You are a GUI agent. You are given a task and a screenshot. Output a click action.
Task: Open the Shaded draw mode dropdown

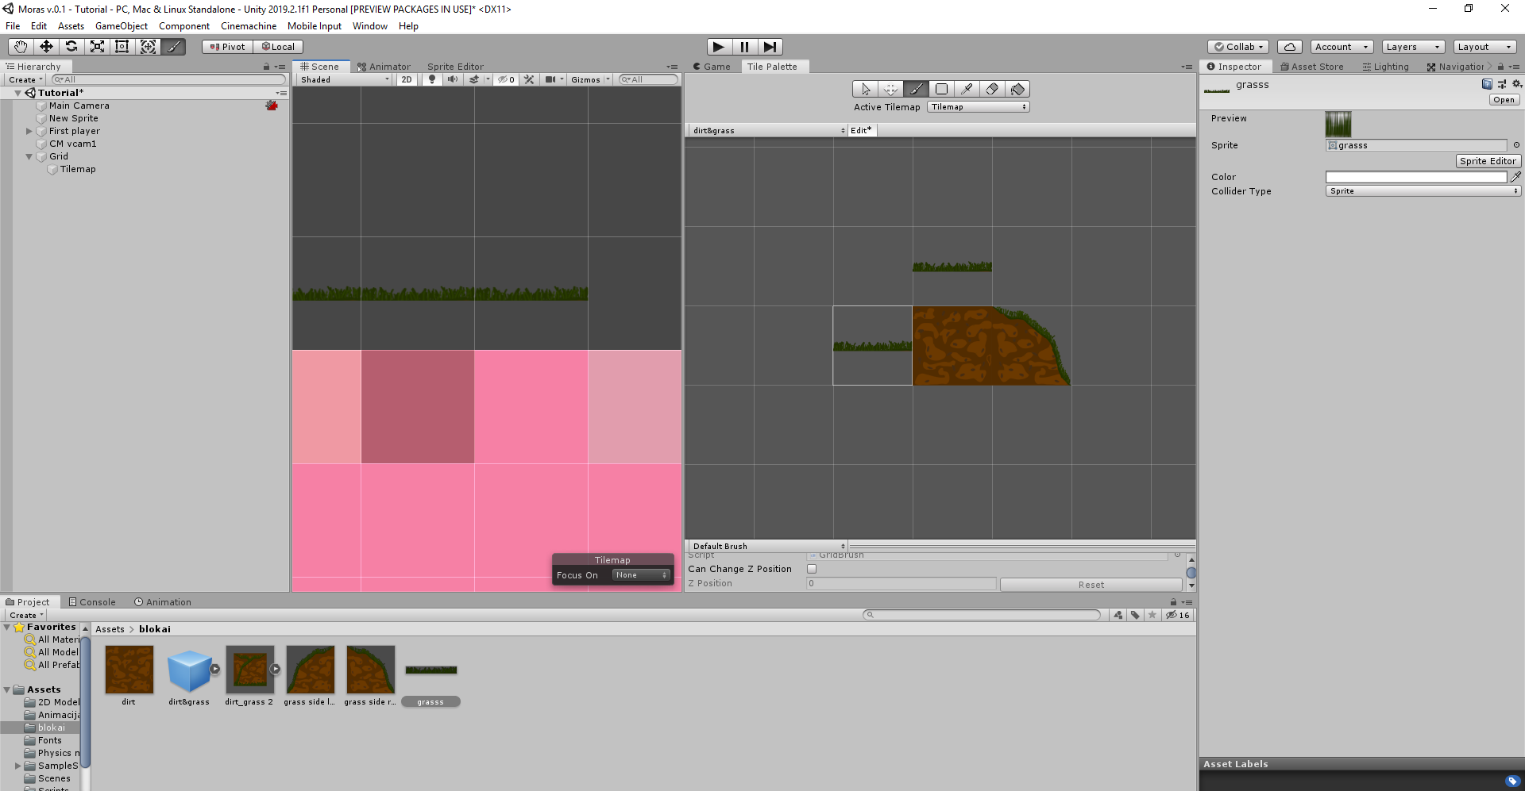click(x=345, y=79)
